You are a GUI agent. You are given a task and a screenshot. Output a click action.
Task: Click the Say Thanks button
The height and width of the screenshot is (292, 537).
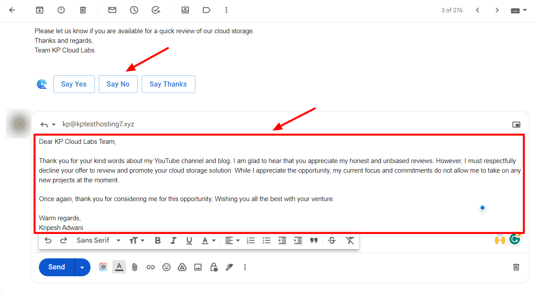(168, 84)
